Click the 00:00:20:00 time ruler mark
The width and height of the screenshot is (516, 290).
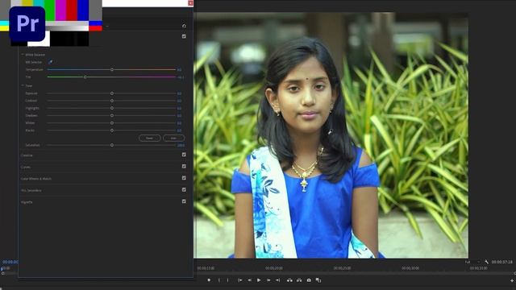[274, 268]
